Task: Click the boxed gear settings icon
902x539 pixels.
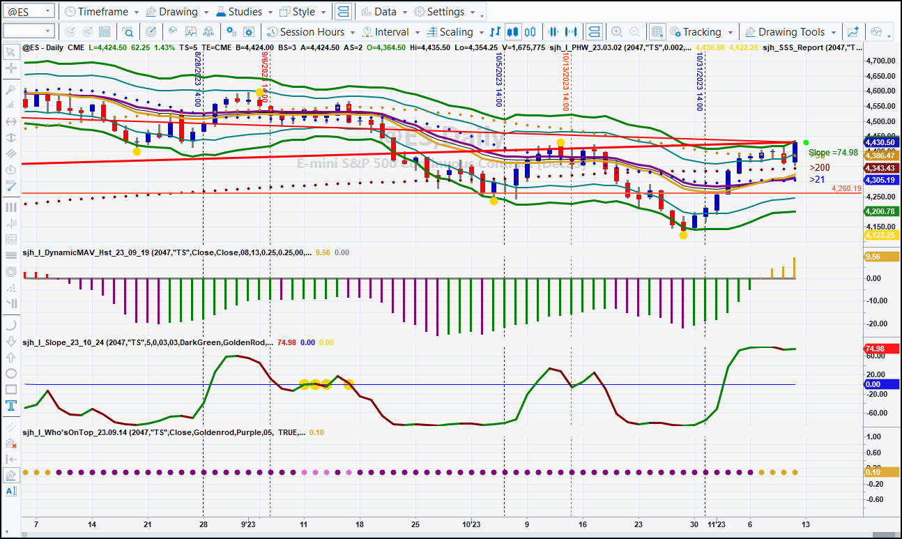Action: (249, 31)
